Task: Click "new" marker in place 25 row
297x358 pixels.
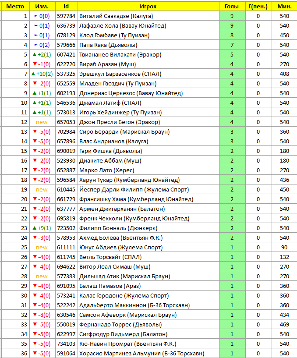Action: [42, 248]
